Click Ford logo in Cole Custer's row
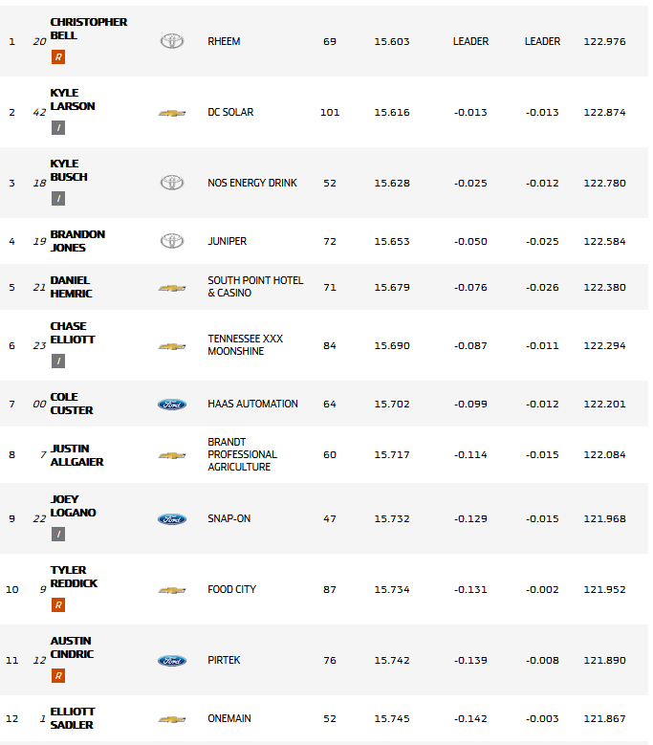Viewport: 653px width, 745px height. [172, 405]
